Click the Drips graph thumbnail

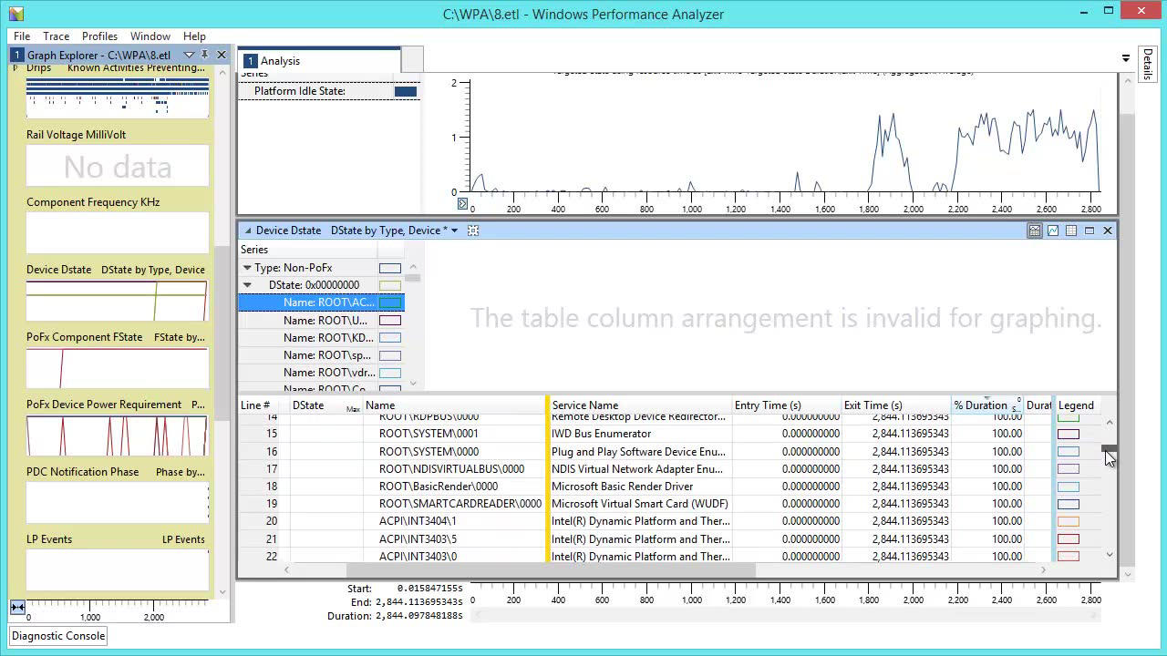pyautogui.click(x=117, y=97)
